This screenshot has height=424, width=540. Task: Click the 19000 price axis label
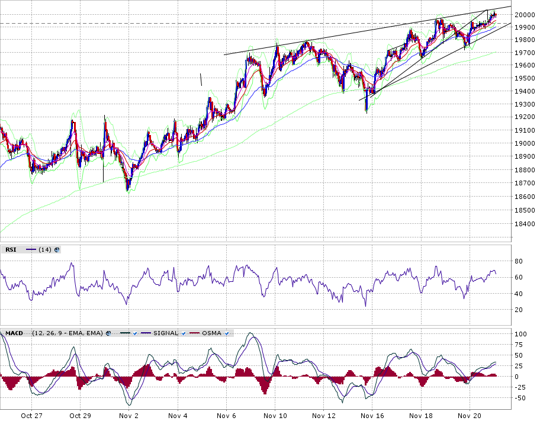(525, 144)
